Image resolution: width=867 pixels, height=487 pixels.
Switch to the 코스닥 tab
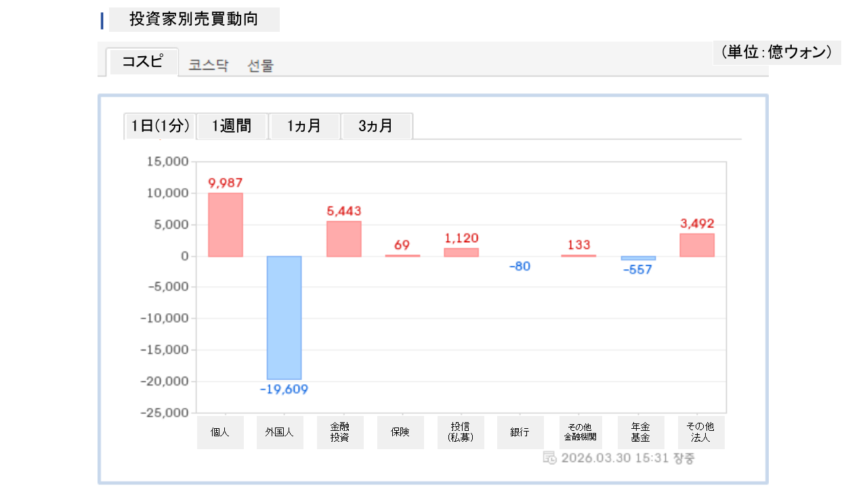point(208,66)
